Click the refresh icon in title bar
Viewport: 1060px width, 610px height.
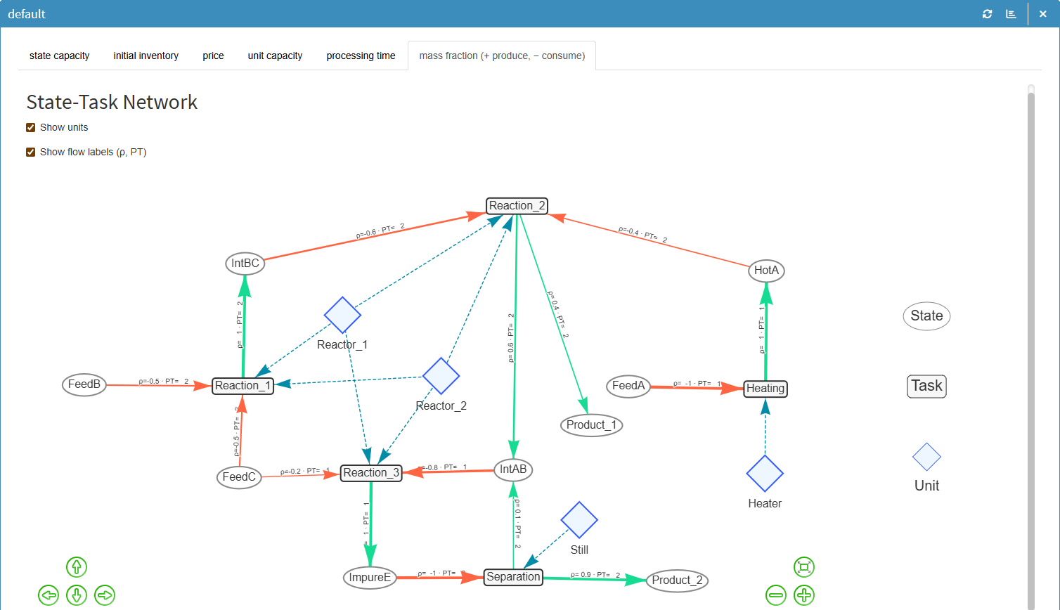(x=987, y=14)
